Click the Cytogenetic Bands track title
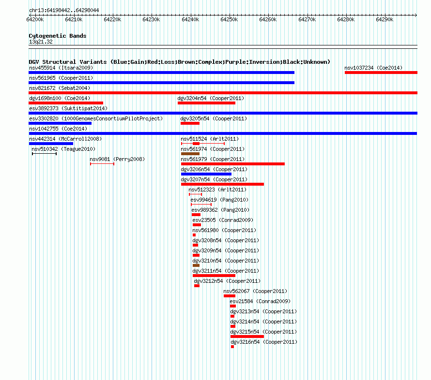 point(58,36)
